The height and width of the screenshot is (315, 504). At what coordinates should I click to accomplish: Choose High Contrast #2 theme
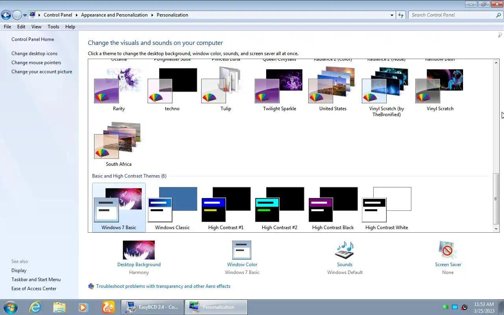tap(279, 208)
